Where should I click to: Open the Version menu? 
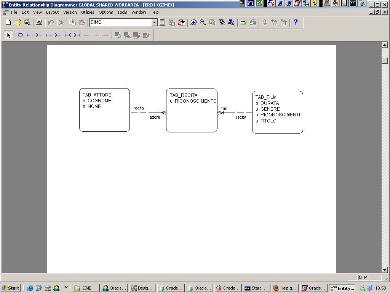(x=70, y=12)
